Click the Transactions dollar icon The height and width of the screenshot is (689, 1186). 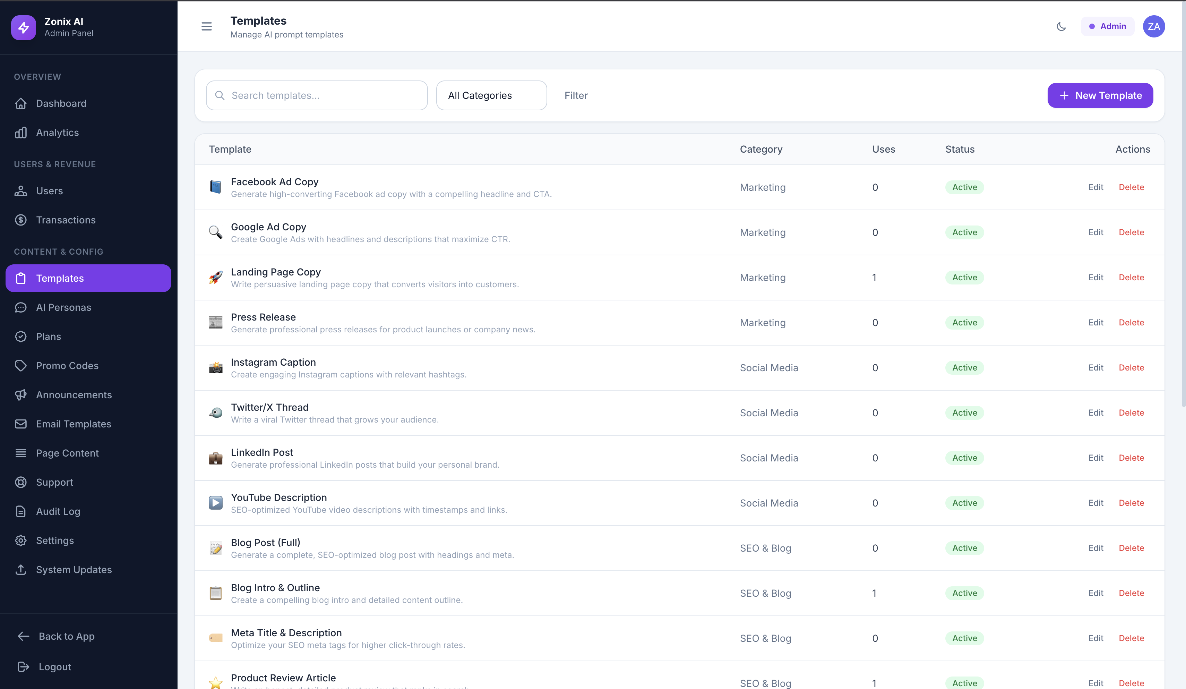[x=21, y=220]
